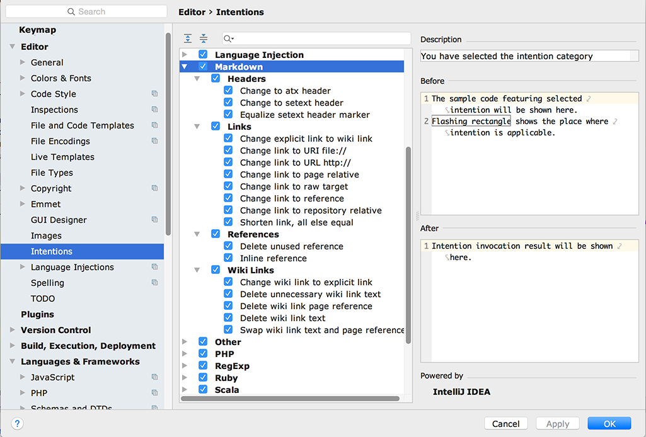The height and width of the screenshot is (437, 646).
Task: Click the project icon beside Spelling
Action: pyautogui.click(x=154, y=283)
